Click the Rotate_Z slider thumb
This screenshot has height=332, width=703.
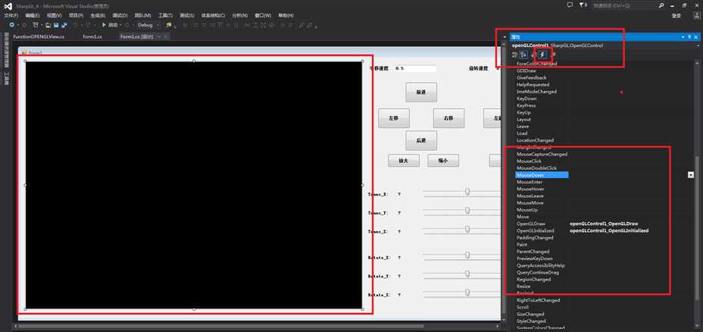click(x=467, y=293)
